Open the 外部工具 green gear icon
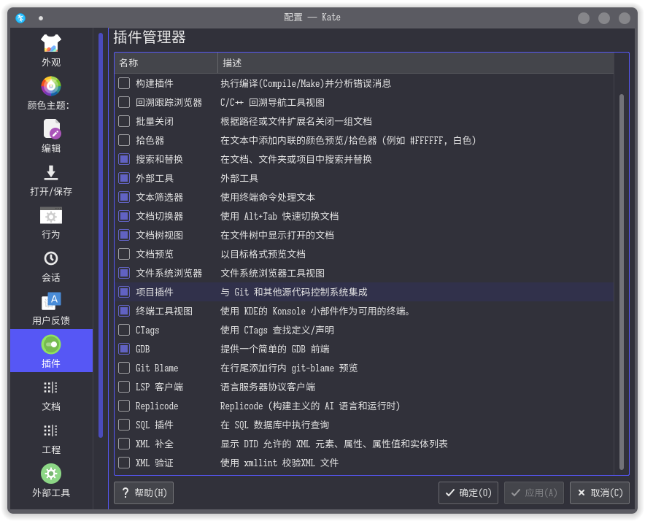645x521 pixels. coord(51,474)
